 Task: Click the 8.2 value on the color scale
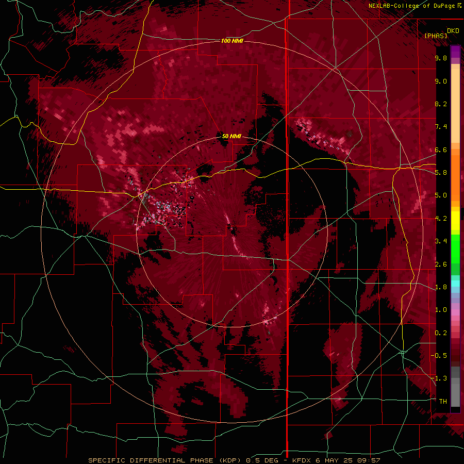pos(441,104)
